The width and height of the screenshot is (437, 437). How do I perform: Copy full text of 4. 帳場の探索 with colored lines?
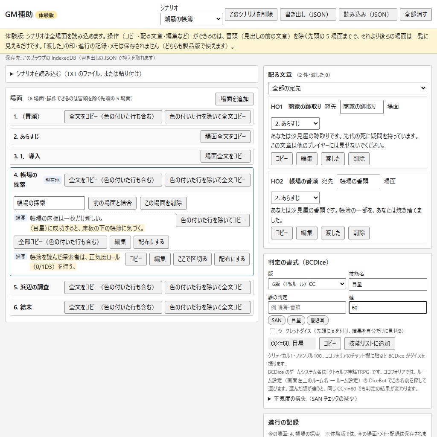(x=113, y=180)
